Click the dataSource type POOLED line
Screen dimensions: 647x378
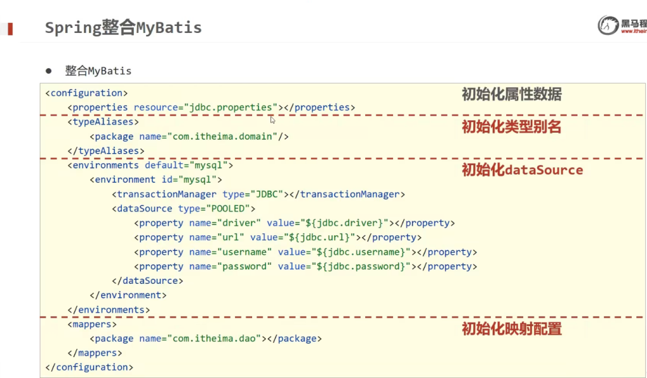pos(183,209)
